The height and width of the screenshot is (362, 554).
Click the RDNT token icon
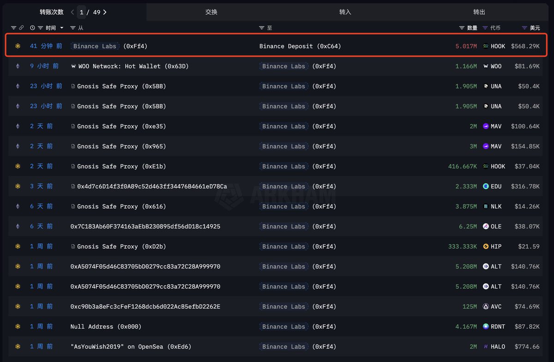(x=486, y=327)
